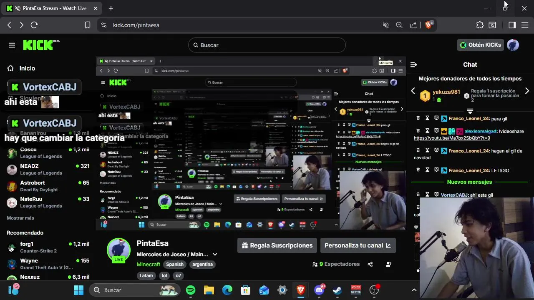The image size is (534, 300).
Task: Open Spotify from the taskbar
Action: (x=191, y=290)
